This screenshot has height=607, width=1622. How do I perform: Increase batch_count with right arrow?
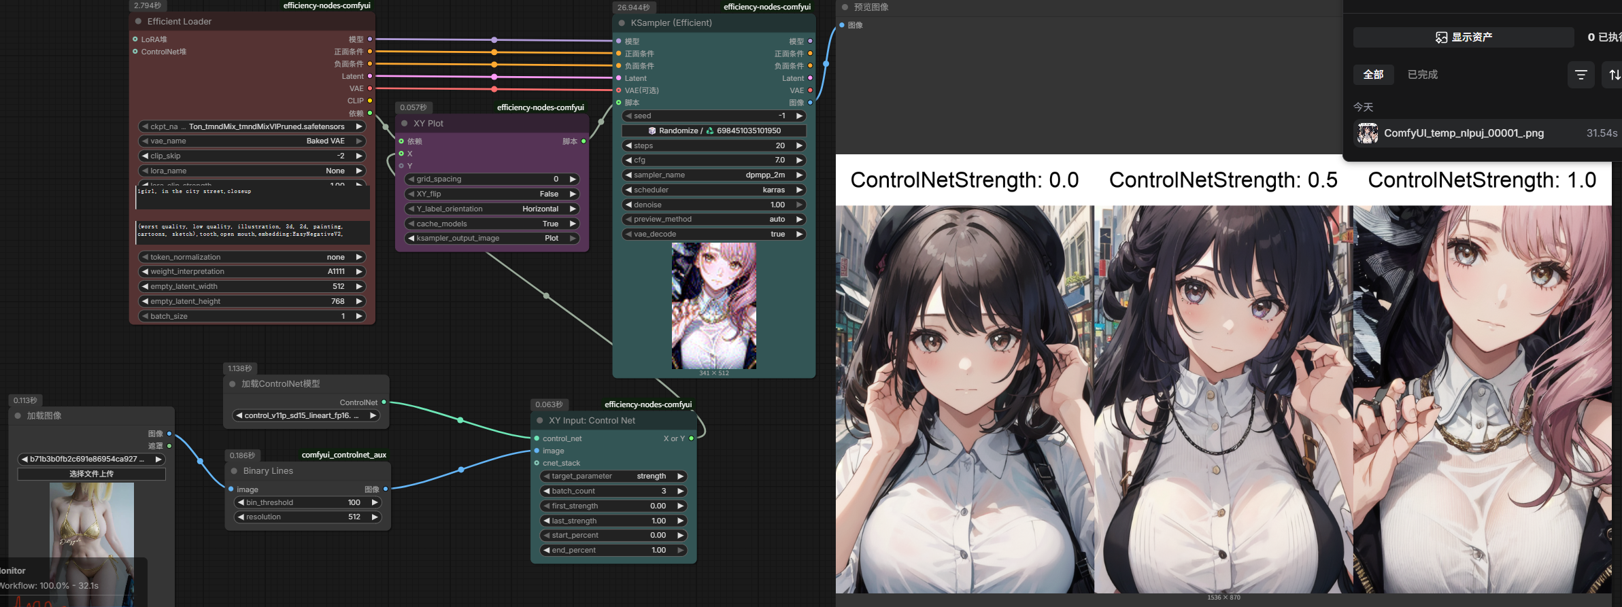[680, 491]
